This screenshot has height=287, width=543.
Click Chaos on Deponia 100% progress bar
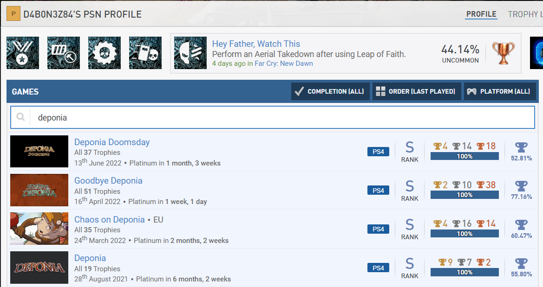pos(464,234)
